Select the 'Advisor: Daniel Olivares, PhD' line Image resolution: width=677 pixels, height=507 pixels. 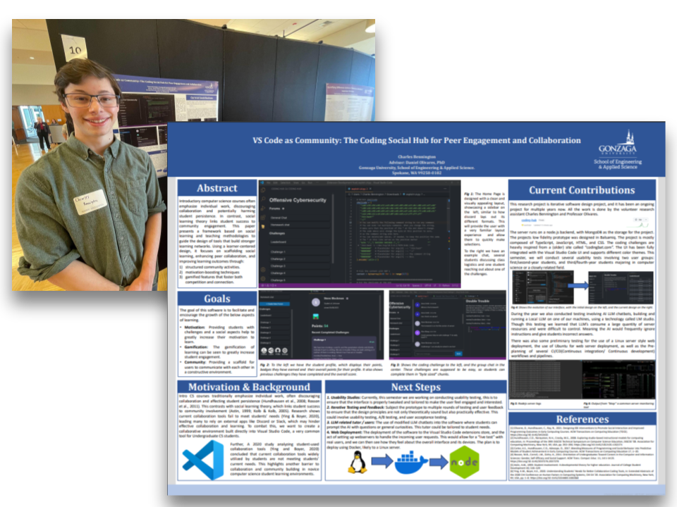pyautogui.click(x=417, y=163)
